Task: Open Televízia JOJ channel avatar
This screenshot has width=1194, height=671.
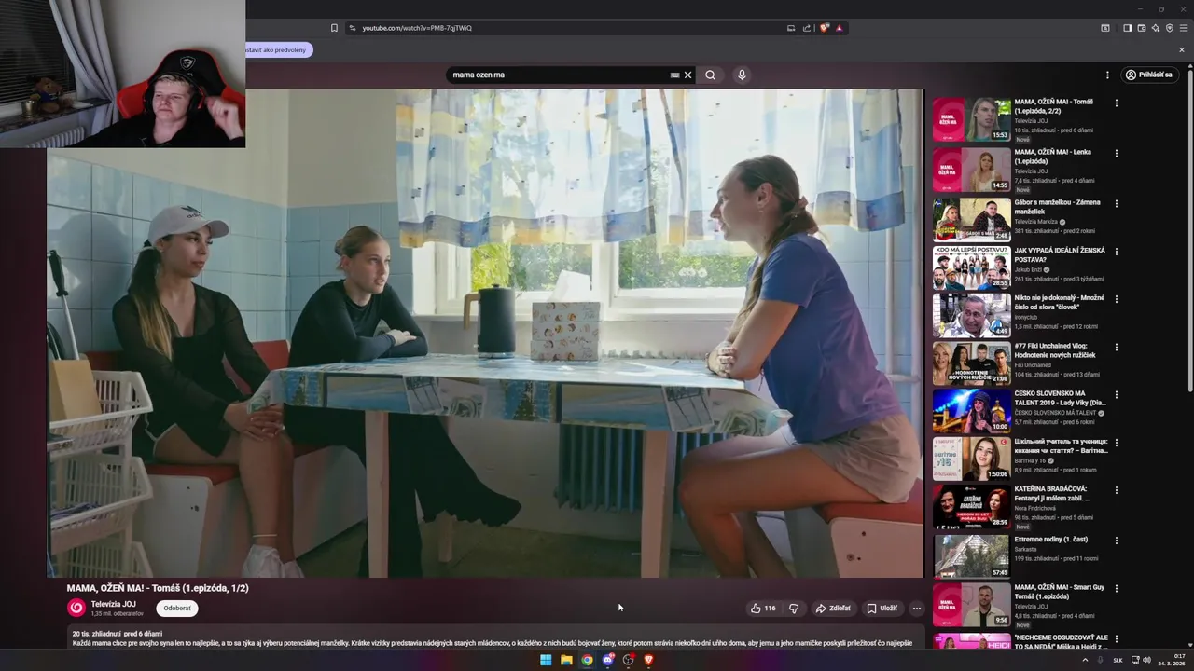Action: pos(76,608)
